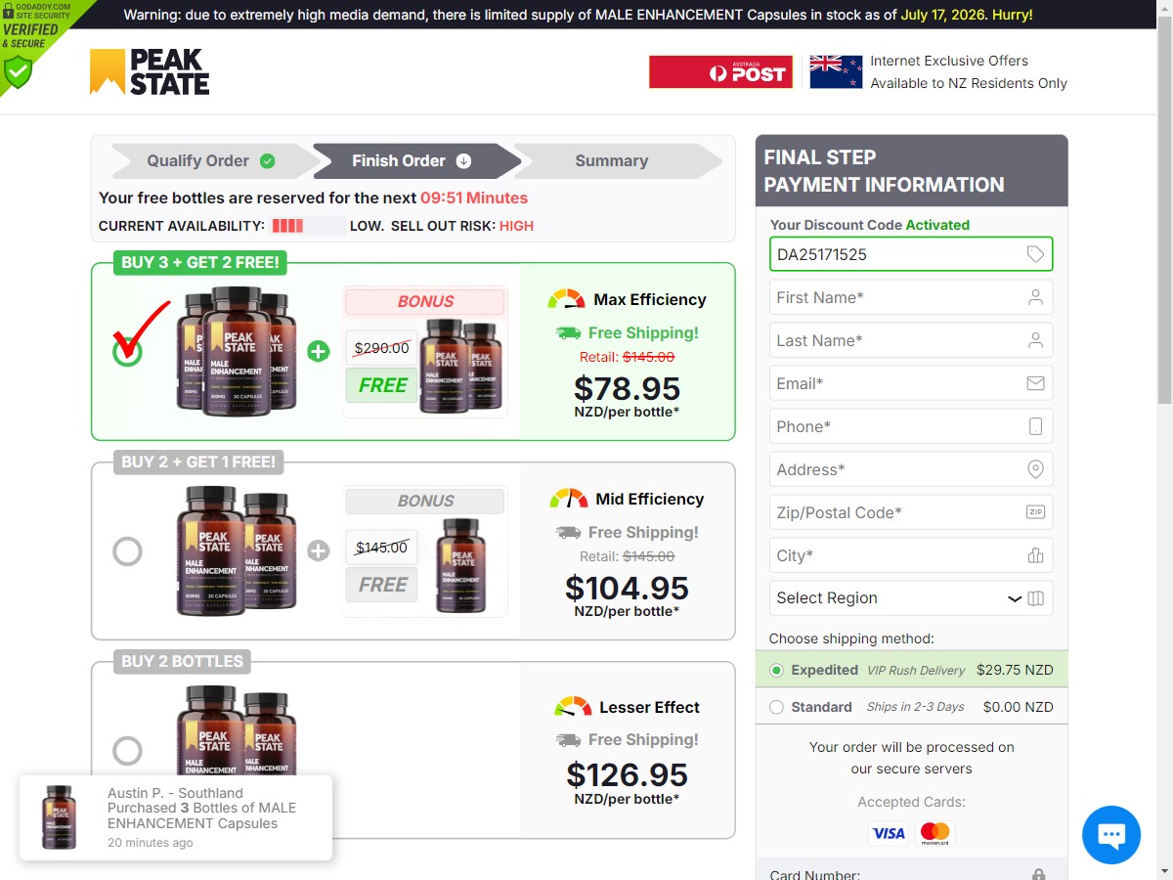This screenshot has width=1173, height=880.
Task: Click the Max Efficiency gauge icon
Action: point(567,299)
